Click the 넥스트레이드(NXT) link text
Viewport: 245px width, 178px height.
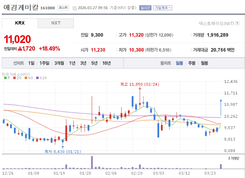(216, 23)
